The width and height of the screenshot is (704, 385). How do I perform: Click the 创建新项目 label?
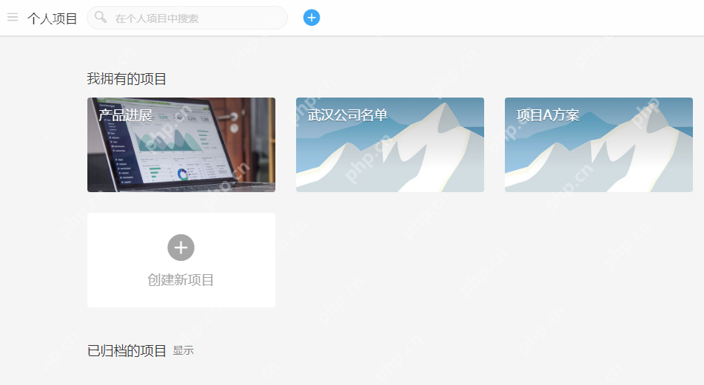point(181,280)
